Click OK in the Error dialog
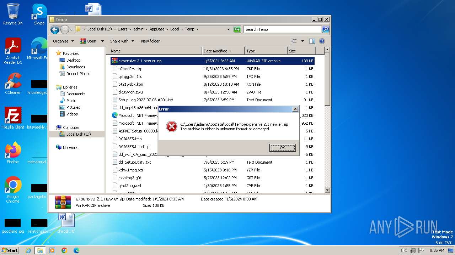 pyautogui.click(x=282, y=148)
